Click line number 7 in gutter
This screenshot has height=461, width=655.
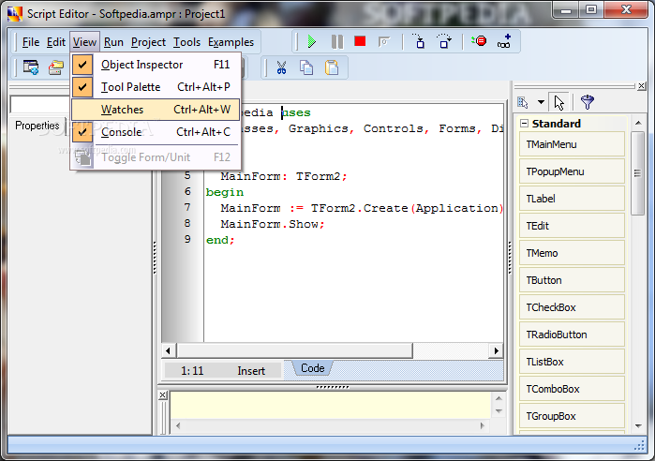pos(187,207)
